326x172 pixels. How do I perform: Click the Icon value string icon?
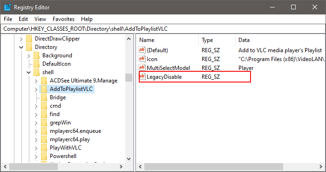click(x=142, y=59)
